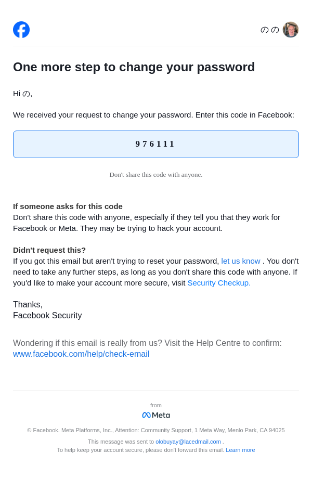Click the 976111 verification code box
The height and width of the screenshot is (479, 312).
coord(156,144)
